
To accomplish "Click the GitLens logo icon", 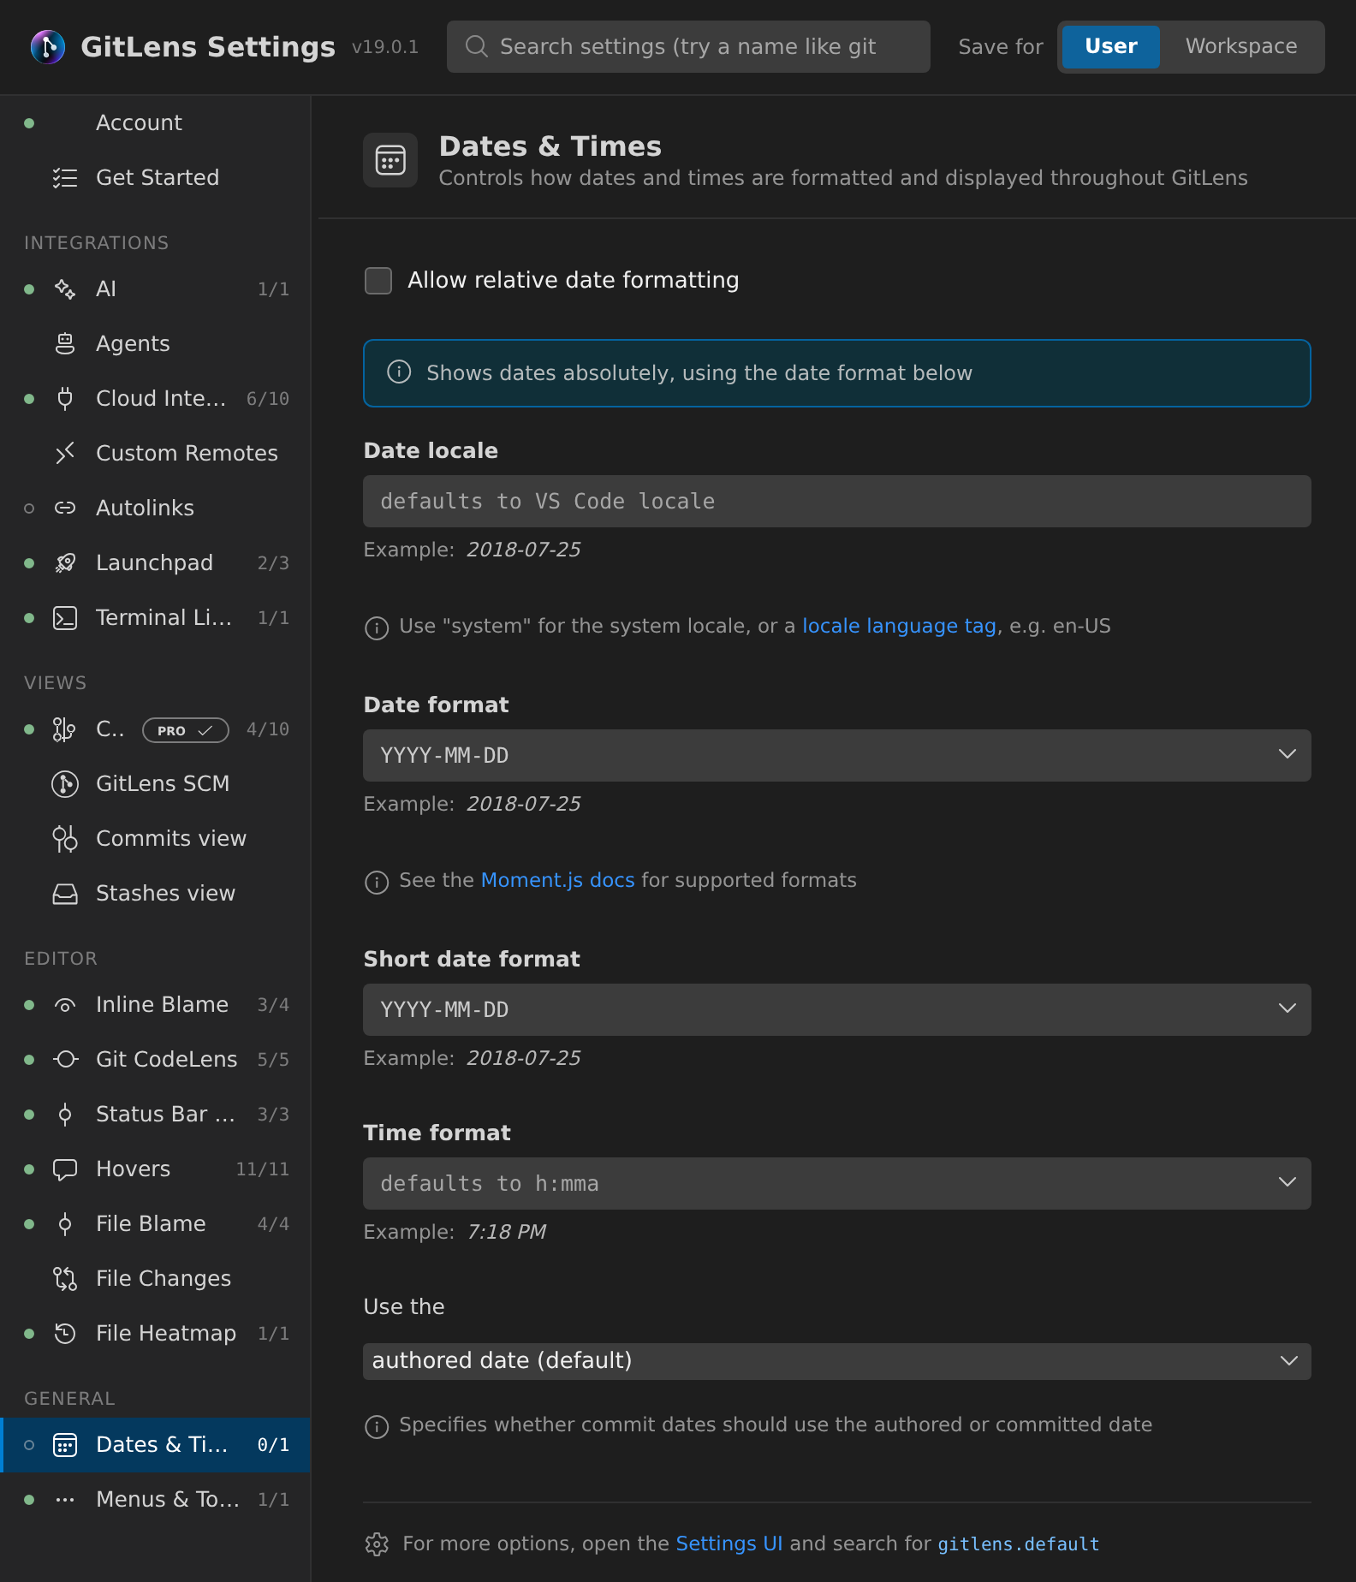I will pyautogui.click(x=48, y=46).
